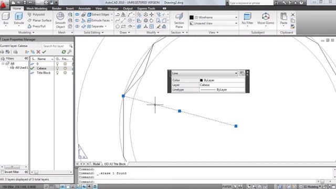Open the Extract Edges dropdown arrow
The height and width of the screenshot is (189, 336).
(x=112, y=14)
